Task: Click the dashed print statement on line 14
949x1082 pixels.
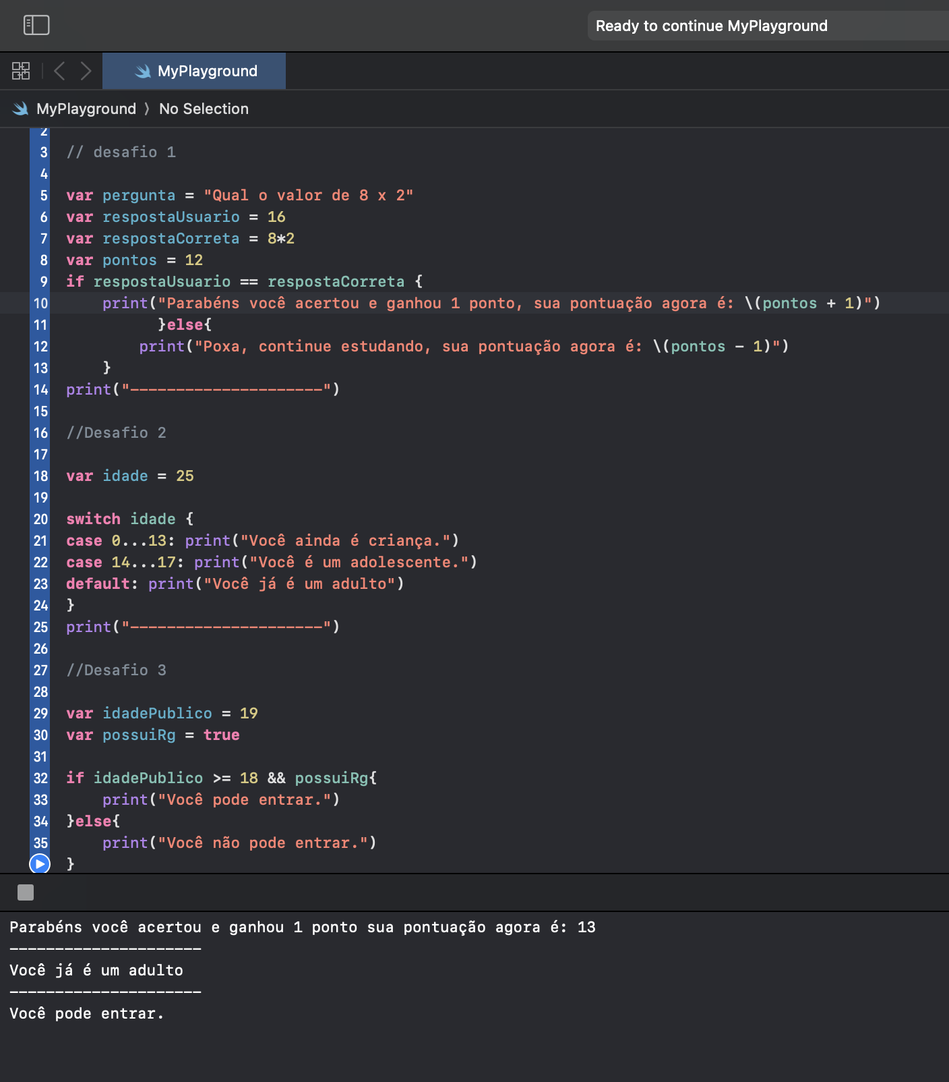Action: 203,389
